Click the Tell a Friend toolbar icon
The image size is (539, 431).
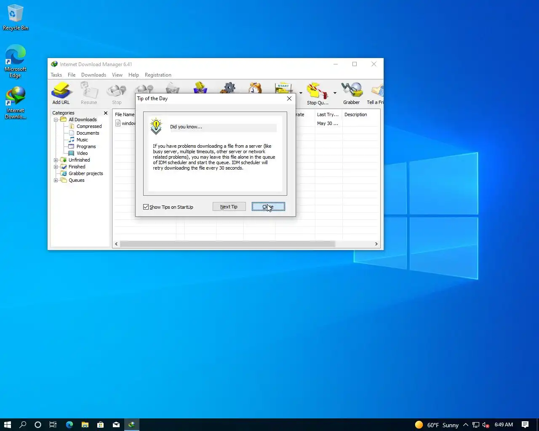(x=375, y=93)
